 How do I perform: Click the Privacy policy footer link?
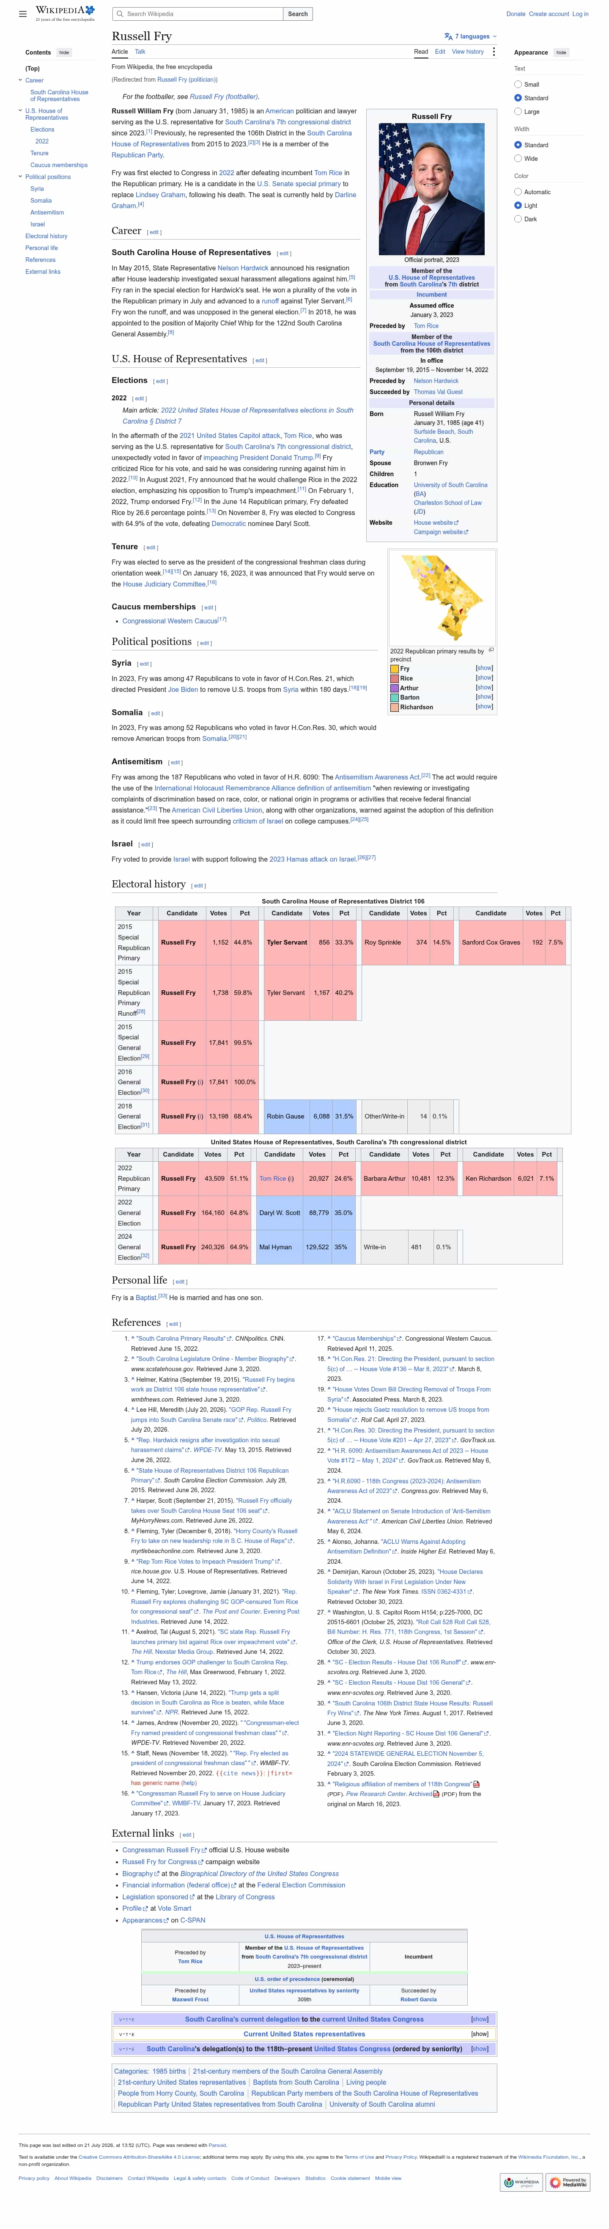tap(34, 2178)
